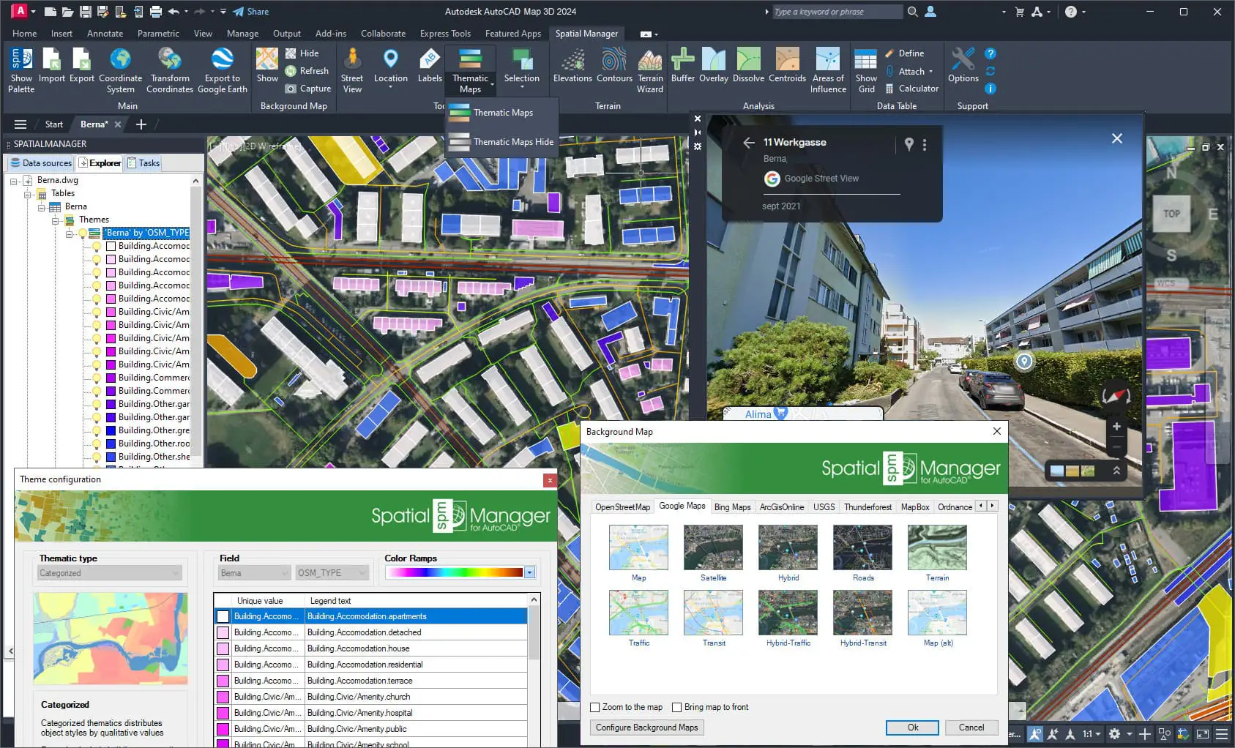Launch the Import tool
Image resolution: width=1235 pixels, height=748 pixels.
[x=52, y=66]
